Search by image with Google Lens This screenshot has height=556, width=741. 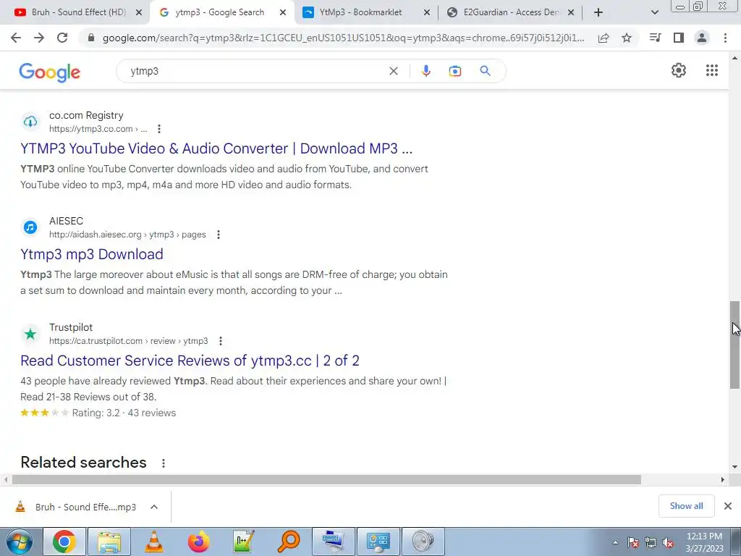pyautogui.click(x=455, y=71)
